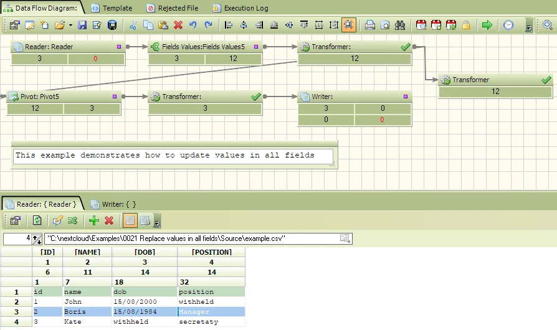Align objects to left edges
The height and width of the screenshot is (330, 557).
[229, 25]
